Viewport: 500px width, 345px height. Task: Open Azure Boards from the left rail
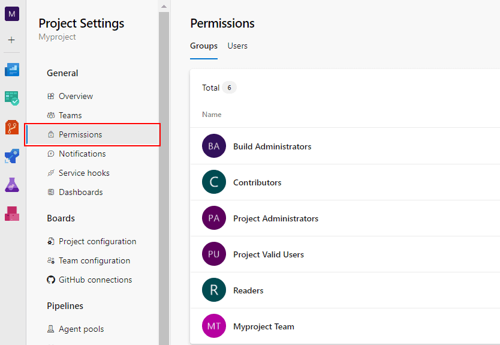[x=12, y=98]
